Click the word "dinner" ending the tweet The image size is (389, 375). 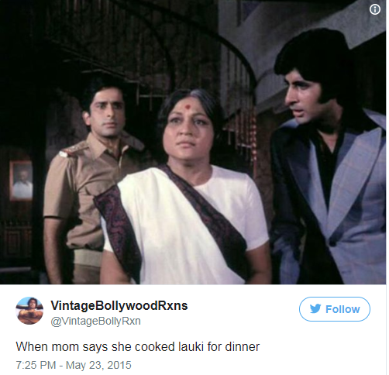[x=243, y=346]
